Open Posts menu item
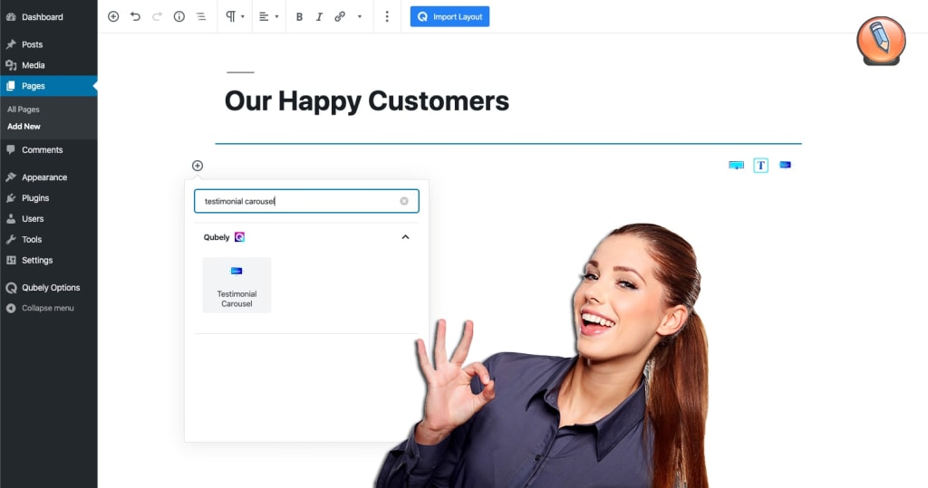This screenshot has width=928, height=488. point(32,44)
